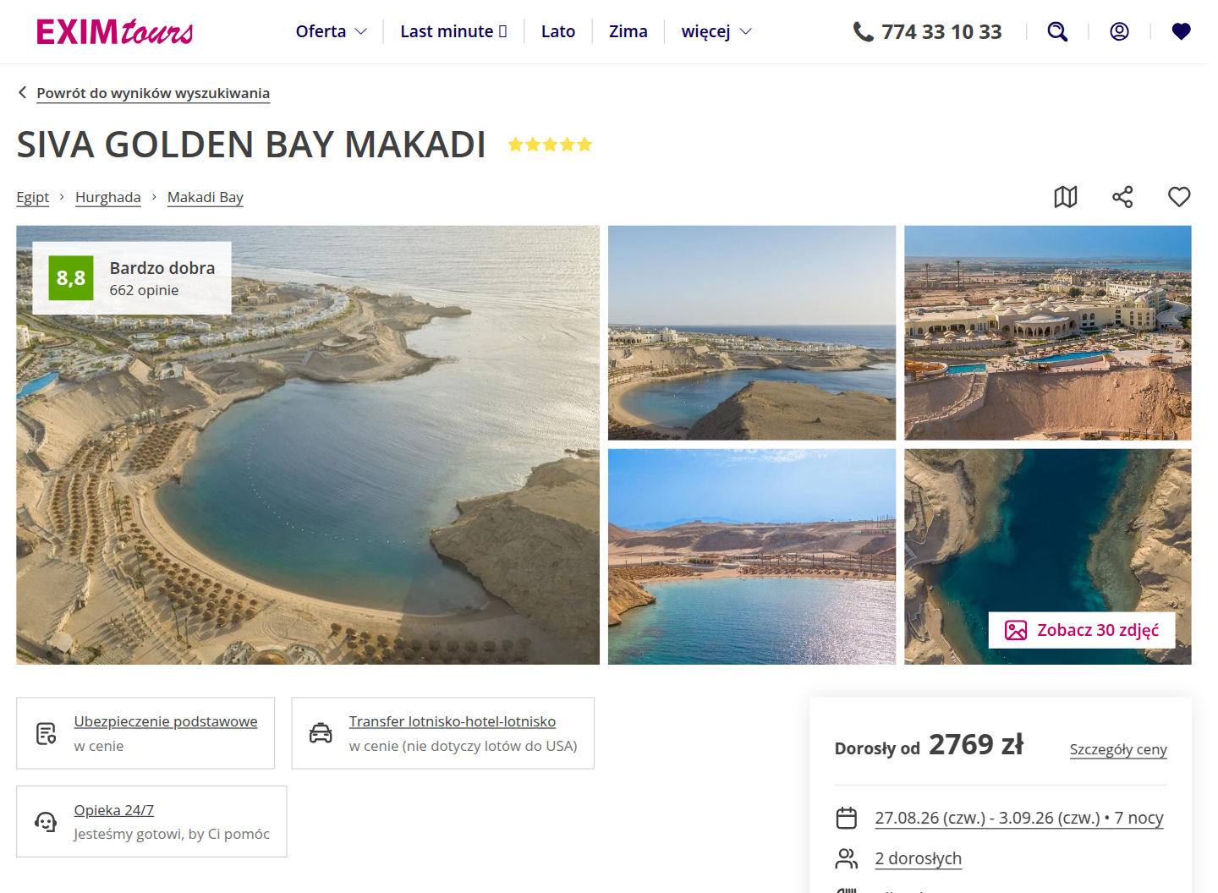This screenshot has height=893, width=1218.
Task: Open Ubezpieczenie podstawowe link
Action: coord(166,721)
